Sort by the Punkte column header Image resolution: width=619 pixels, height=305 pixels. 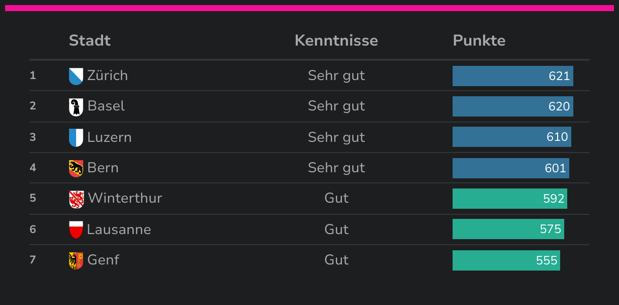(x=479, y=41)
